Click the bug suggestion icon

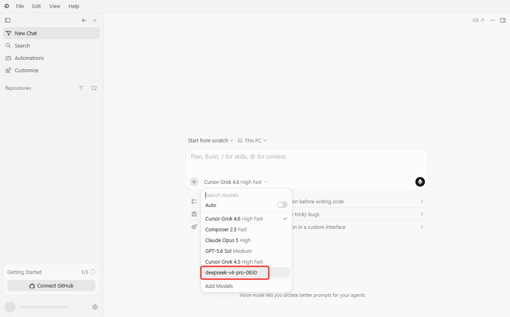(194, 214)
